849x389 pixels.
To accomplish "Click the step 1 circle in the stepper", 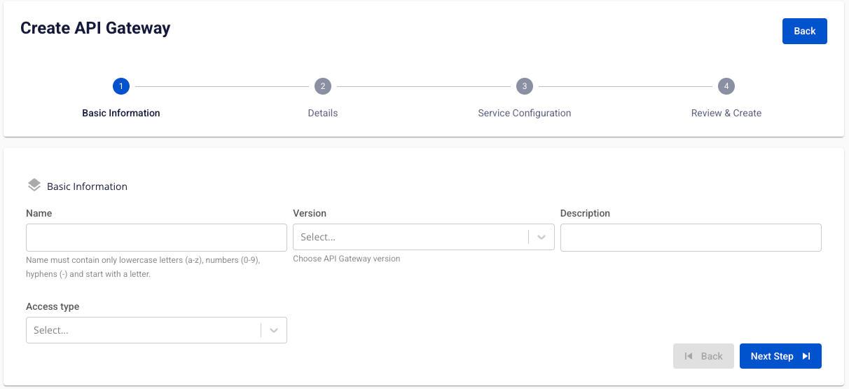I will point(121,86).
